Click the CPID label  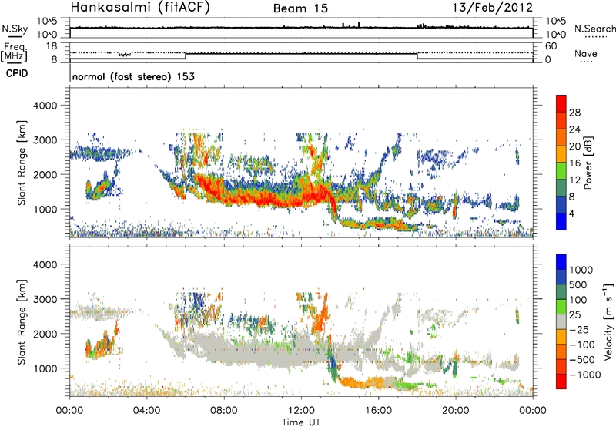[x=17, y=73]
